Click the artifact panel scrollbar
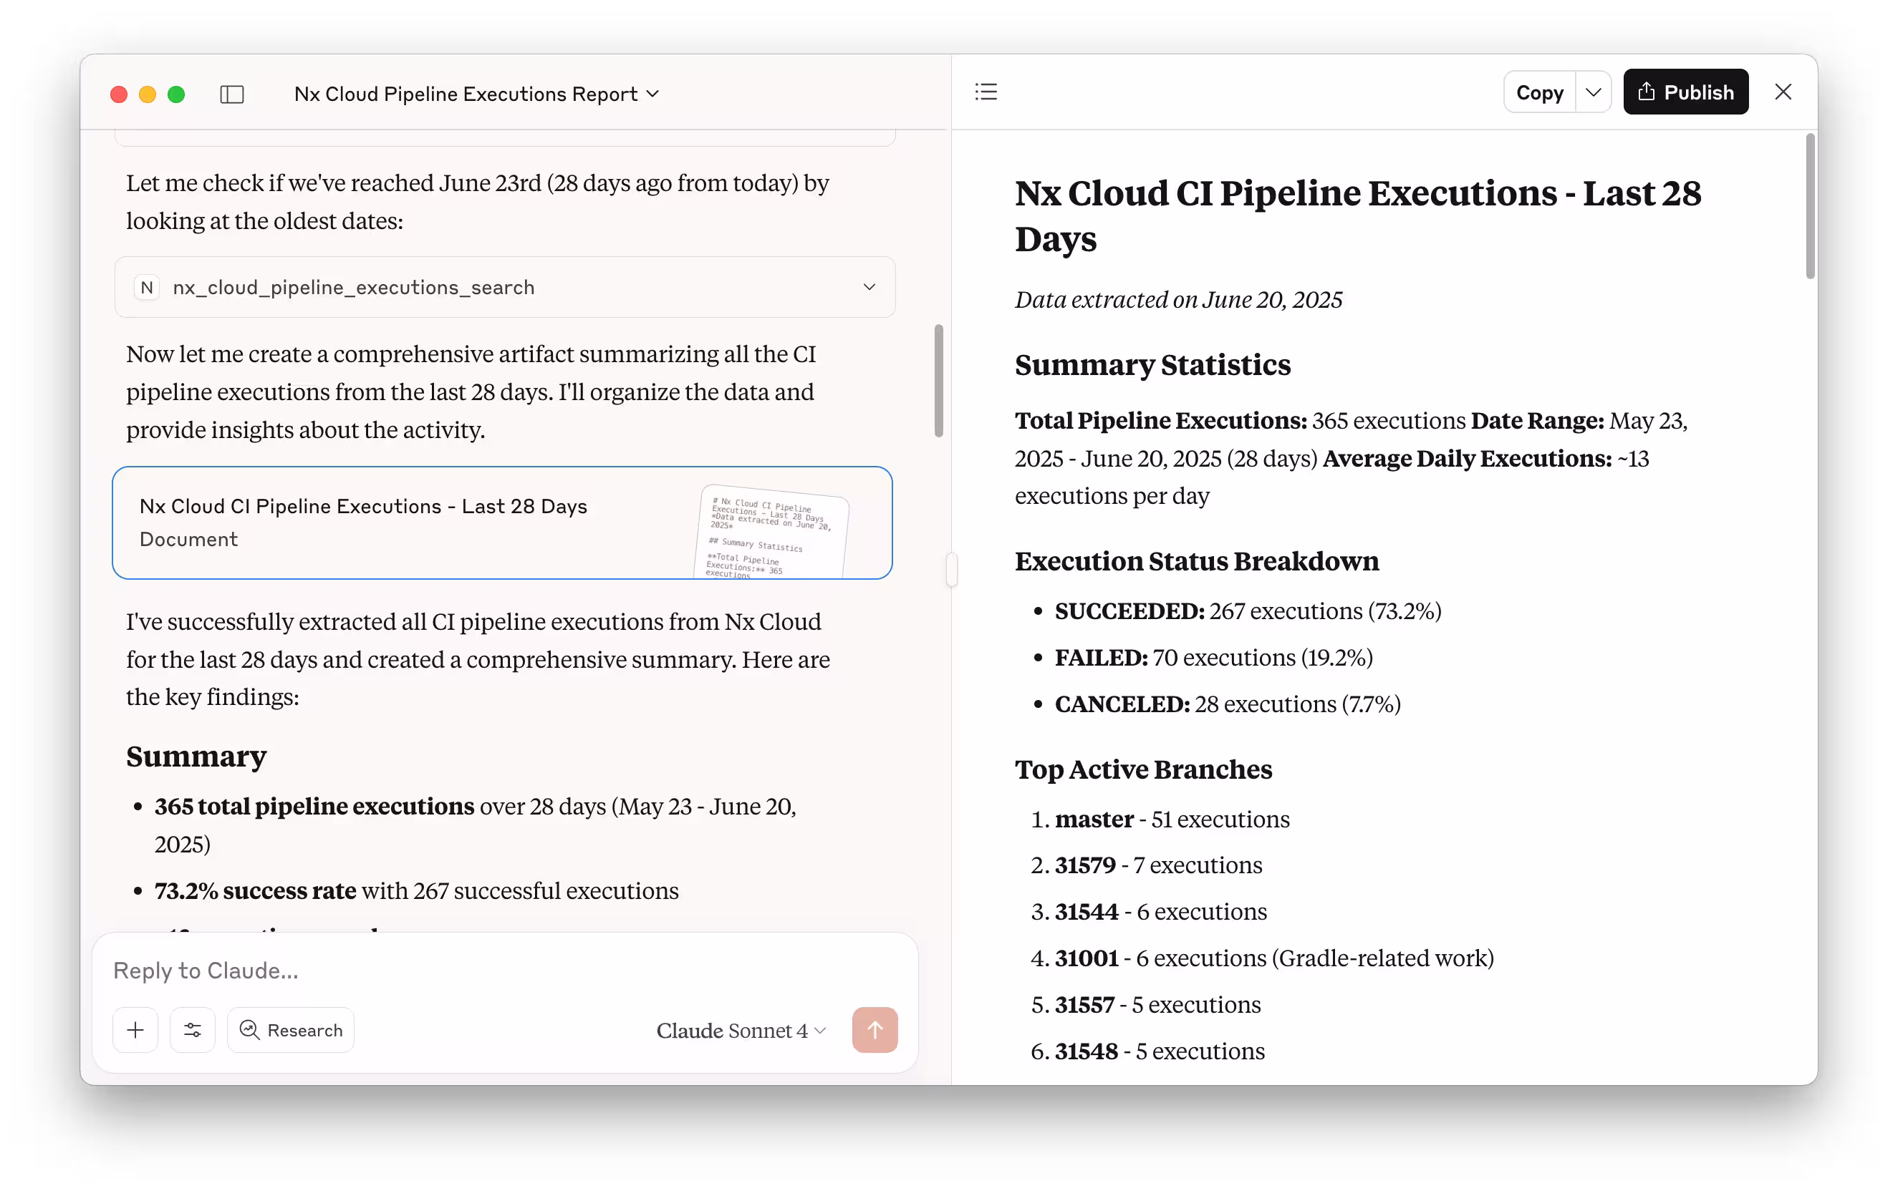 point(1810,205)
